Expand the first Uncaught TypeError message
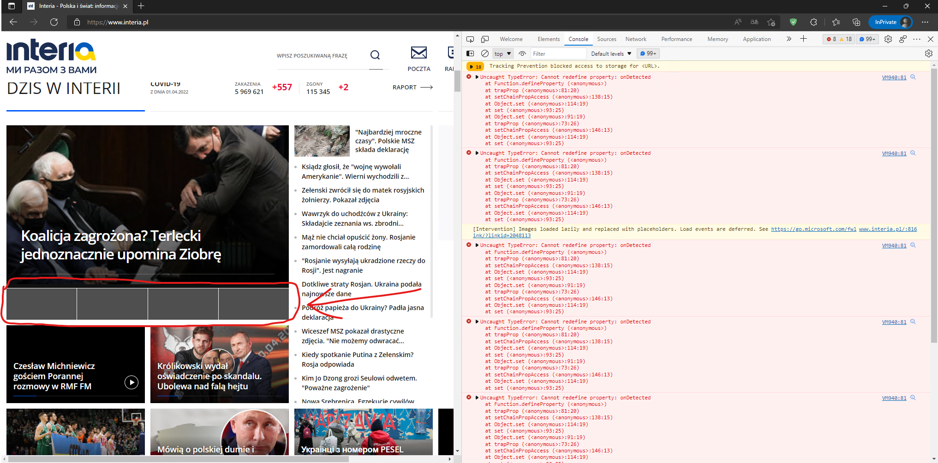The image size is (938, 463). click(x=477, y=77)
